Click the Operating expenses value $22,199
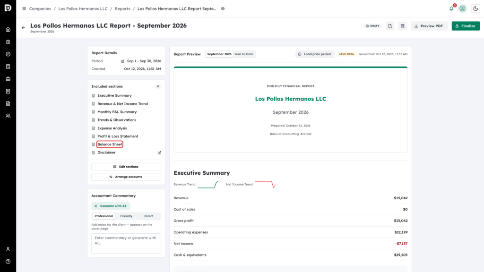The image size is (484, 272). (x=401, y=232)
